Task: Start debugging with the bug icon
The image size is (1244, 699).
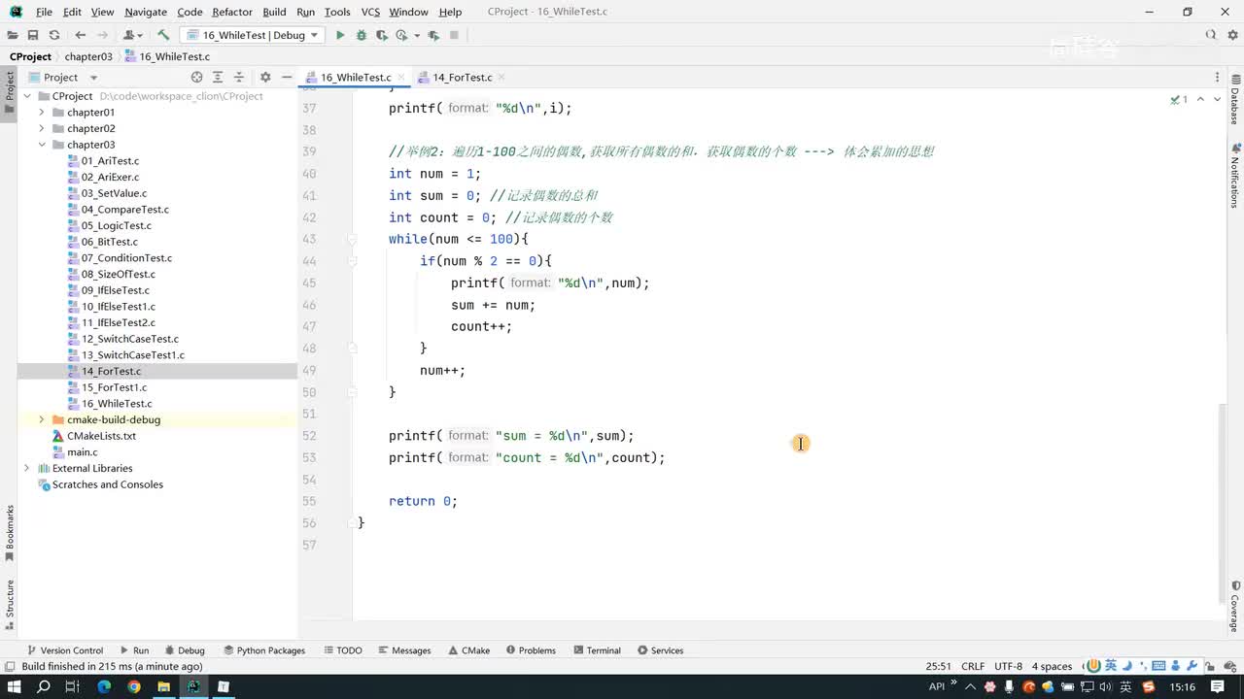Action: 362,35
